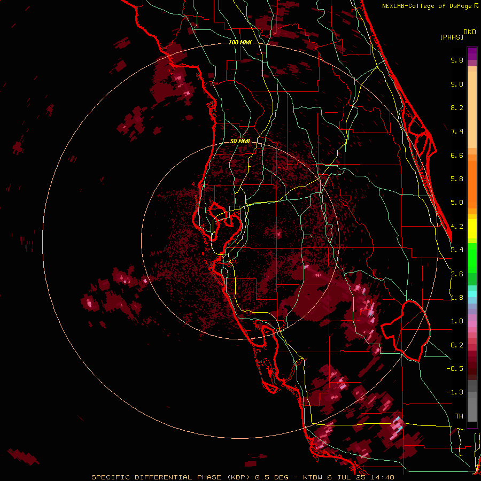The height and width of the screenshot is (481, 481).
Task: Click the 2.6 scale value
Action: [x=457, y=274]
